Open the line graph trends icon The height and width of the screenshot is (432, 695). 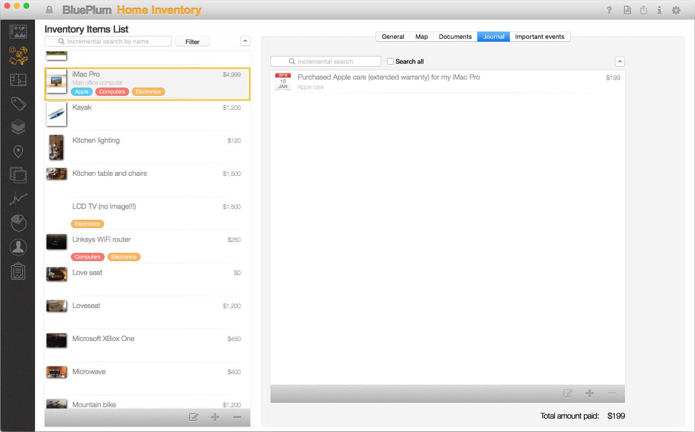tap(18, 199)
